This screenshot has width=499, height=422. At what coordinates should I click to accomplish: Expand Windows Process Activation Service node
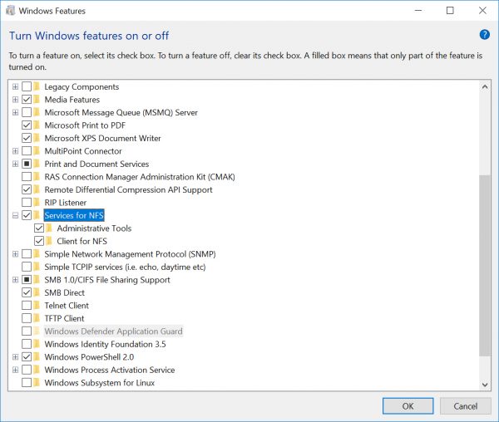(15, 370)
